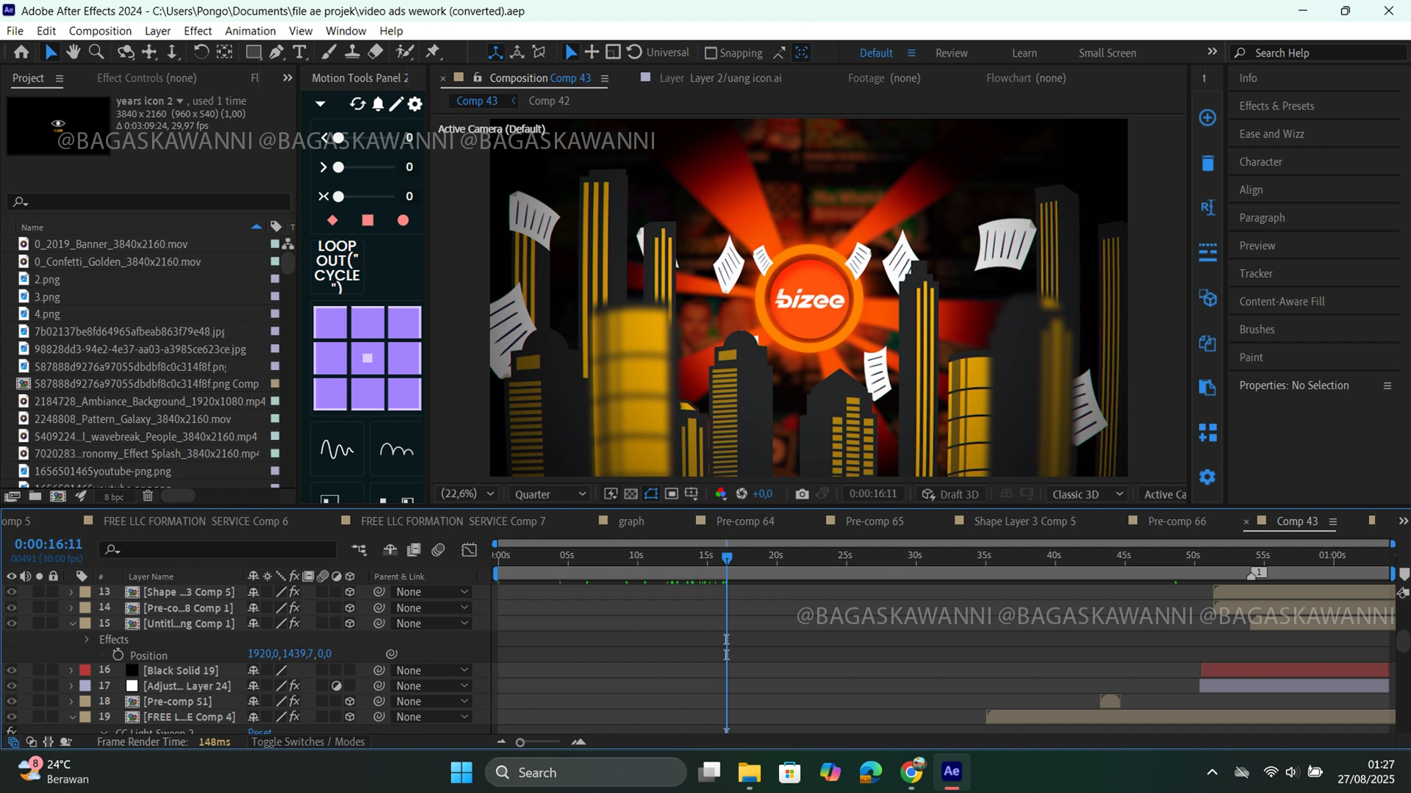The image size is (1411, 793).
Task: Click the red circle keyframe icon
Action: pos(403,220)
